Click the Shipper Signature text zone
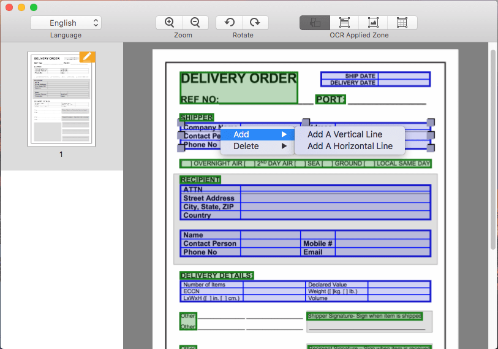Image resolution: width=498 pixels, height=349 pixels. (x=364, y=316)
